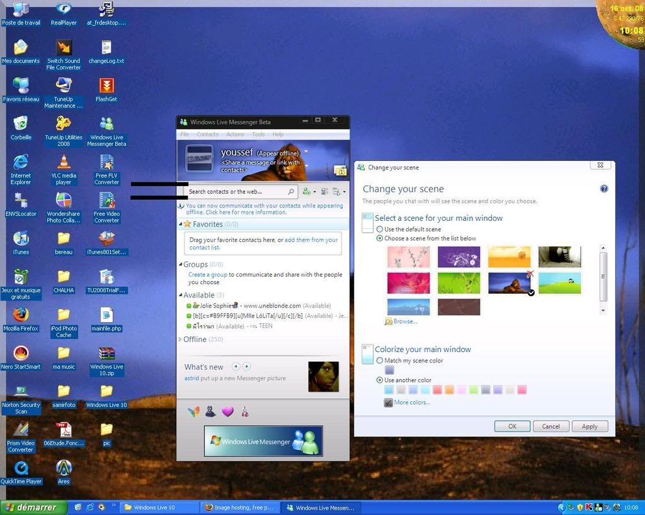Show next What's new item
645x515 pixels.
246,367
